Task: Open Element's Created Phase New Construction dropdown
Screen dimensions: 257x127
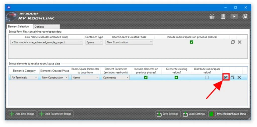Action: coord(55,78)
